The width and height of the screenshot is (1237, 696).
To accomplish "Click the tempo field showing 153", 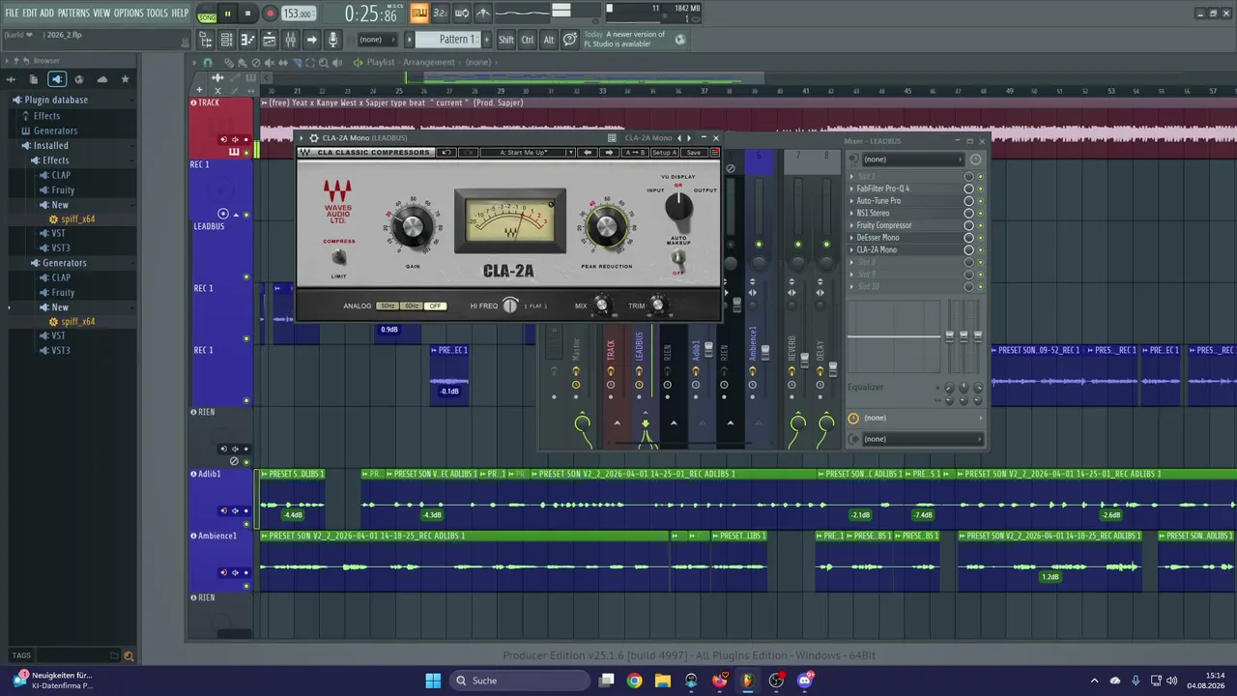I will point(300,14).
